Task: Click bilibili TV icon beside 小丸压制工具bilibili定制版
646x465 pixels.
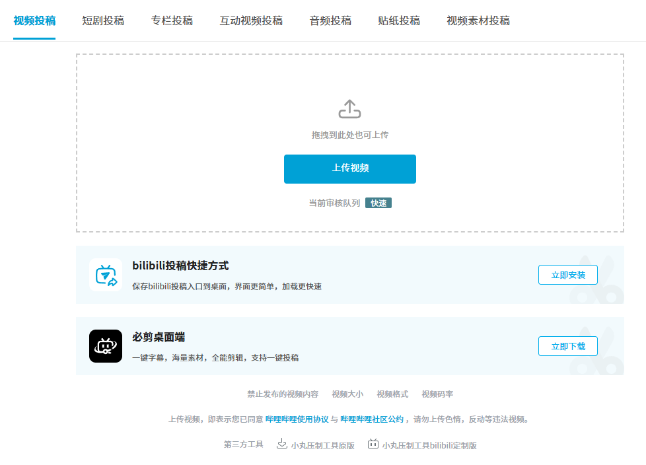Action: pos(373,444)
